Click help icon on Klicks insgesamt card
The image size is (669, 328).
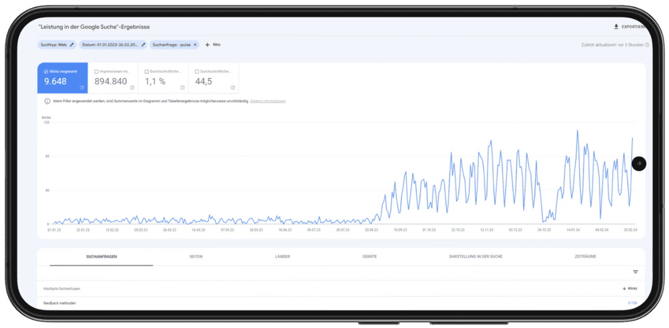pyautogui.click(x=82, y=87)
